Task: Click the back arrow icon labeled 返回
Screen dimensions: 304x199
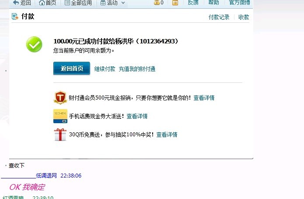Action: coord(16,3)
